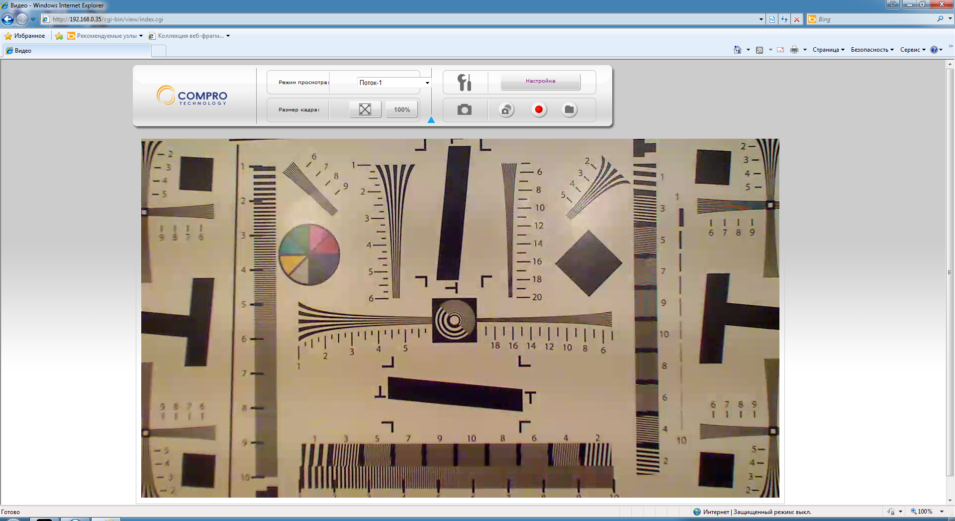Click the page icon in the address bar
955x521 pixels.
tap(46, 19)
